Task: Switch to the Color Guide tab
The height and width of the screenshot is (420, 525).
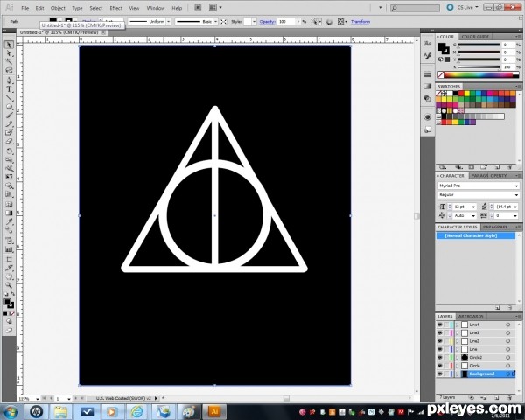Action: point(475,37)
